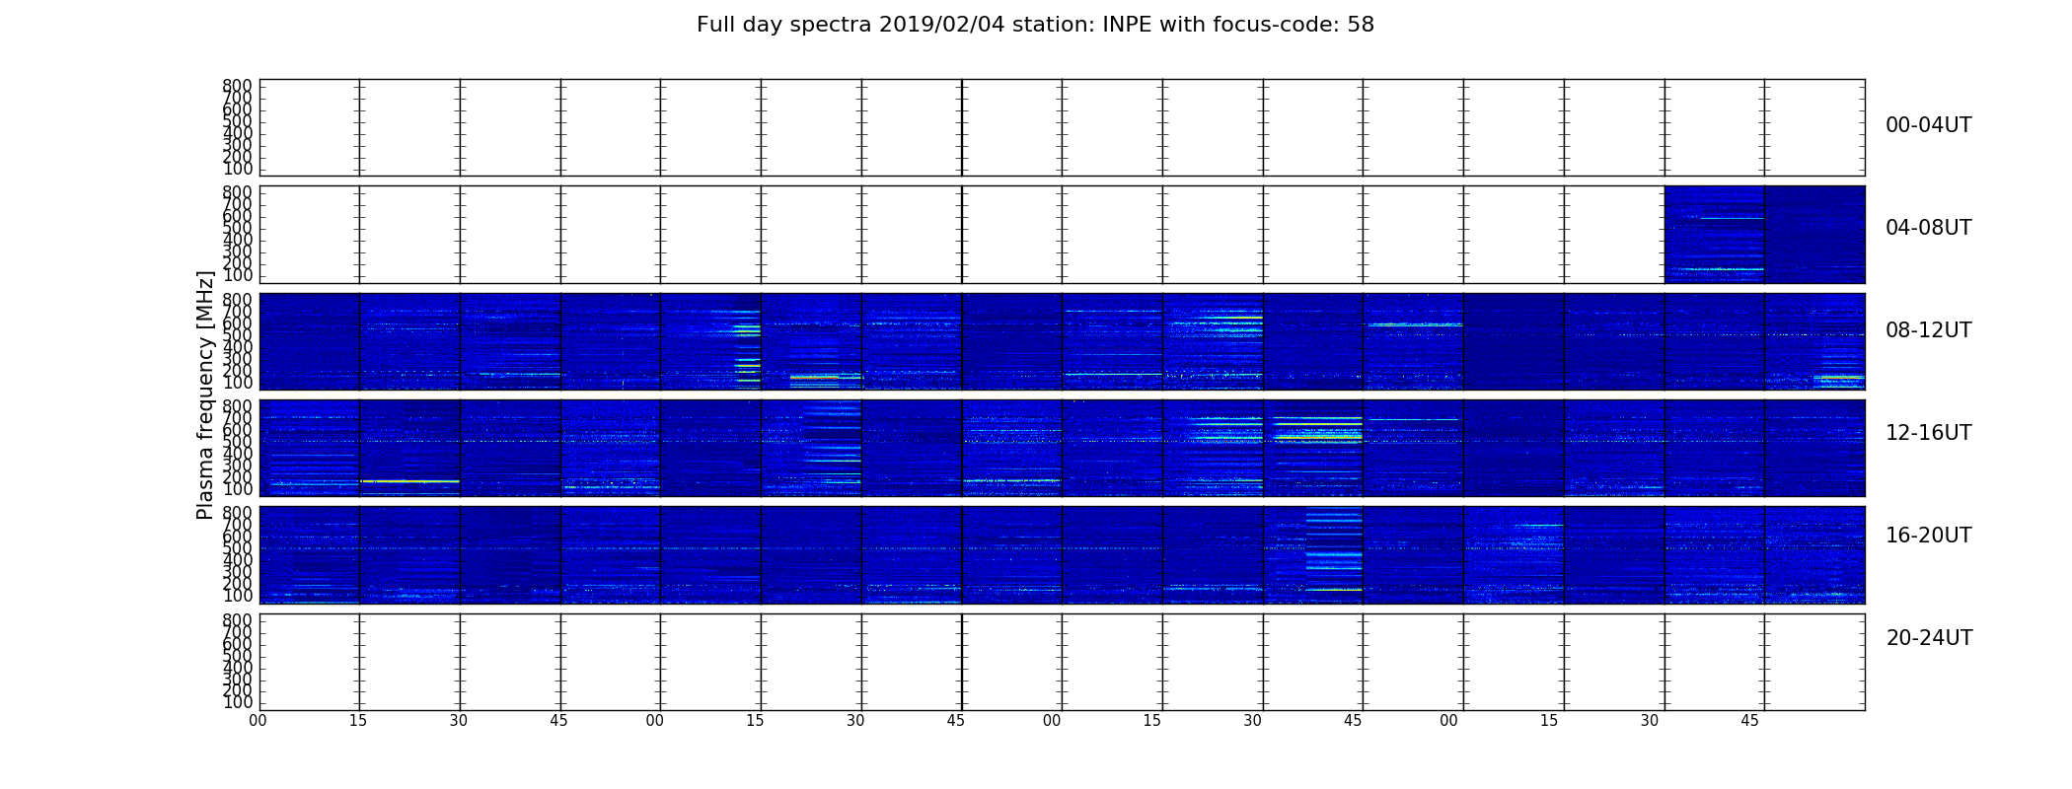Click inside the 16-20UT spectrogram panel
This screenshot has width=2072, height=789.
pos(1062,554)
